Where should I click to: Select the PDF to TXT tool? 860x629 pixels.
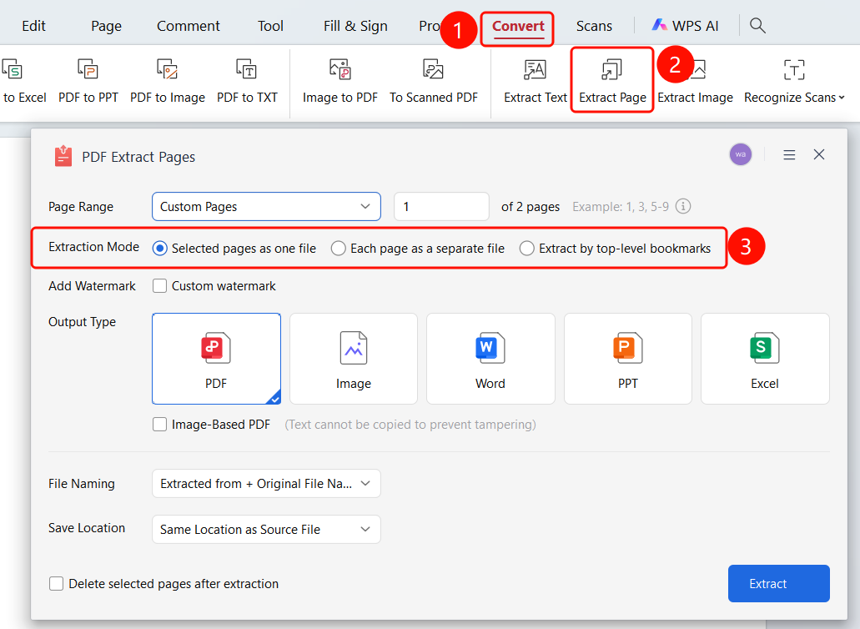(x=247, y=81)
